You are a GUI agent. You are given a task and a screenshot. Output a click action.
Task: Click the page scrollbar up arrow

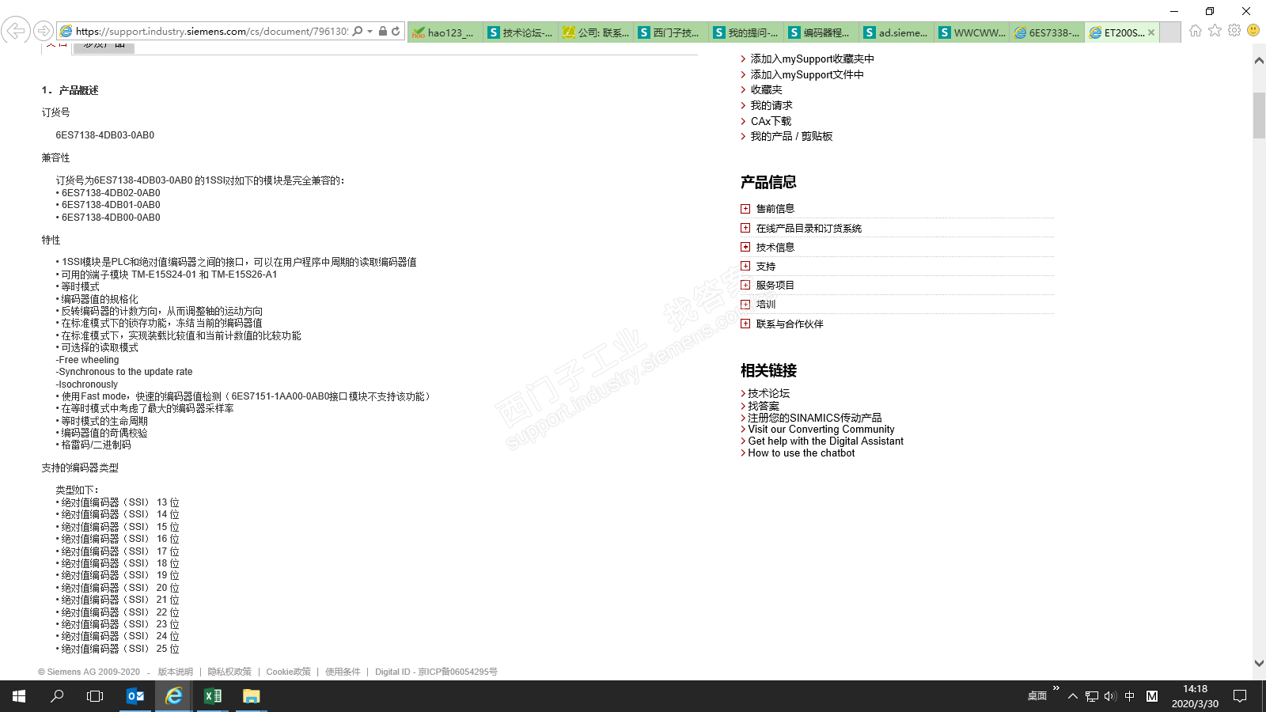[1259, 61]
